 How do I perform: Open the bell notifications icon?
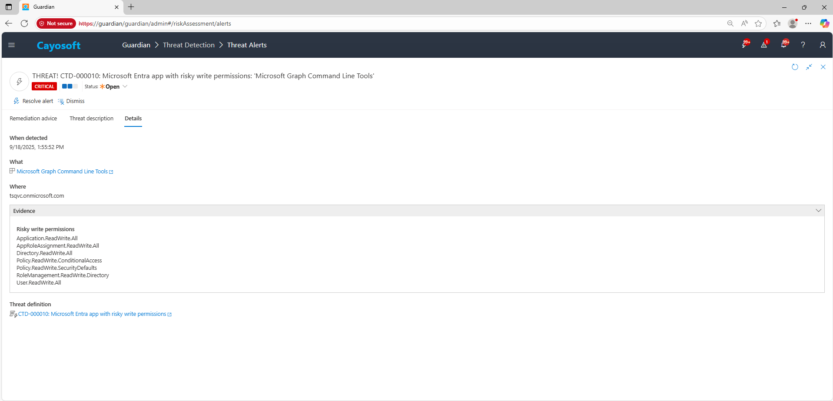pyautogui.click(x=784, y=45)
